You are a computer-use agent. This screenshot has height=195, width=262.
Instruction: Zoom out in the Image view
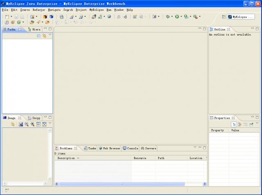[26, 124]
